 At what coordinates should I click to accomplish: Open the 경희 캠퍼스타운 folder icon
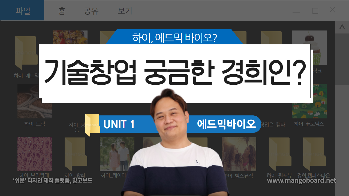click(314, 154)
